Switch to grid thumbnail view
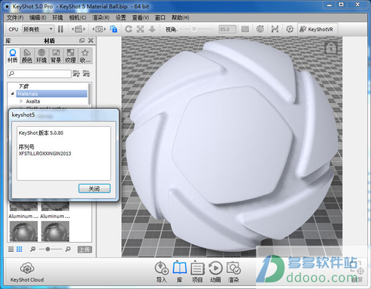Screen dimensions: 371x289 coord(19,249)
